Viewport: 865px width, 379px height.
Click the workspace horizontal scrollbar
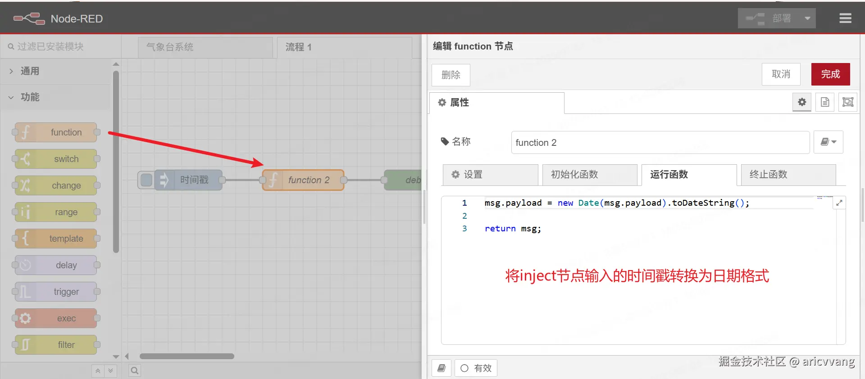187,356
